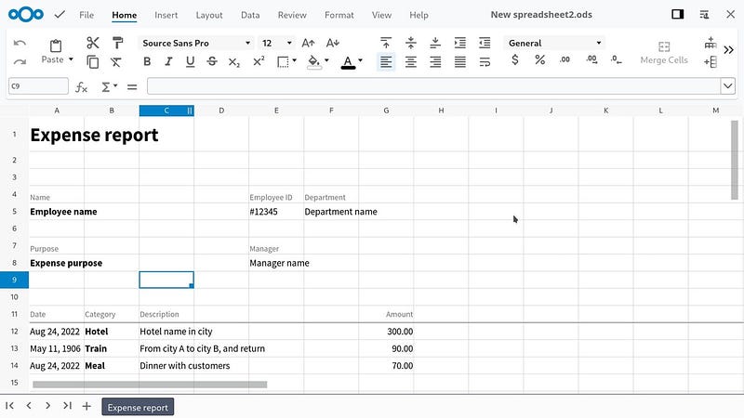This screenshot has width=744, height=418.
Task: Format as currency with dollar icon
Action: click(x=515, y=60)
